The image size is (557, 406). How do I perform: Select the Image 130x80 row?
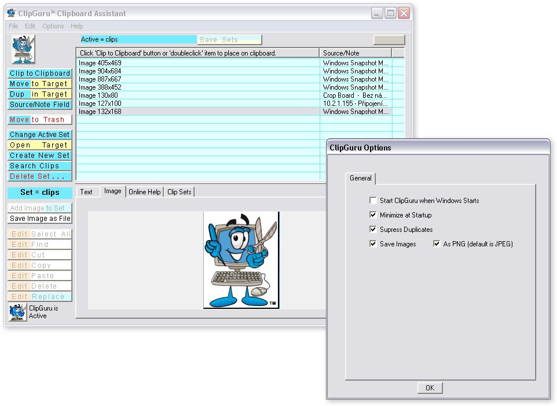coord(240,95)
